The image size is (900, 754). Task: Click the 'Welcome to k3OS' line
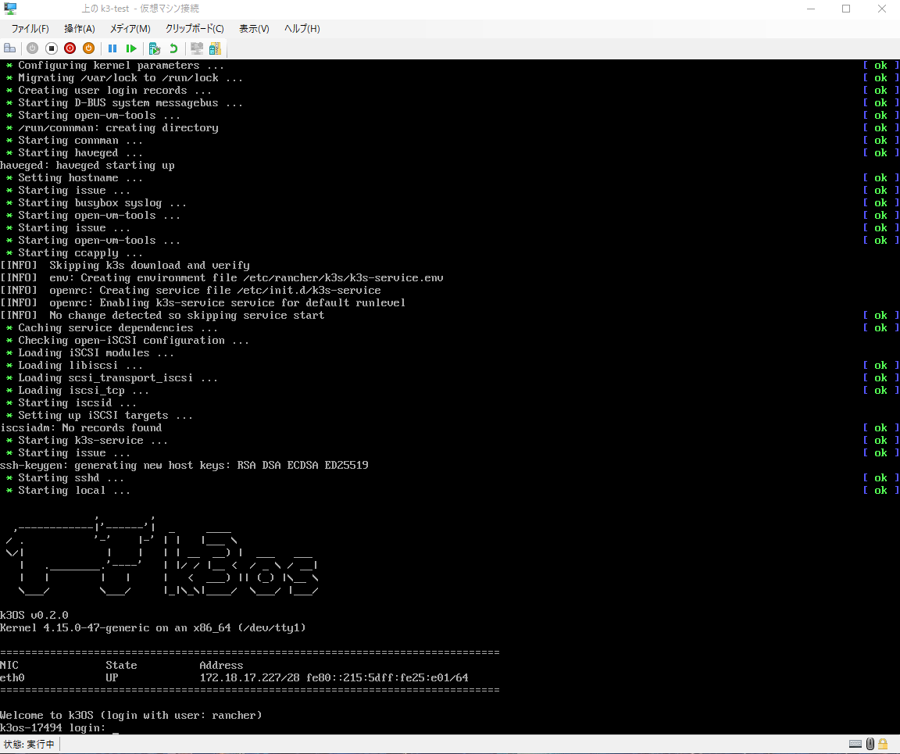tap(131, 715)
